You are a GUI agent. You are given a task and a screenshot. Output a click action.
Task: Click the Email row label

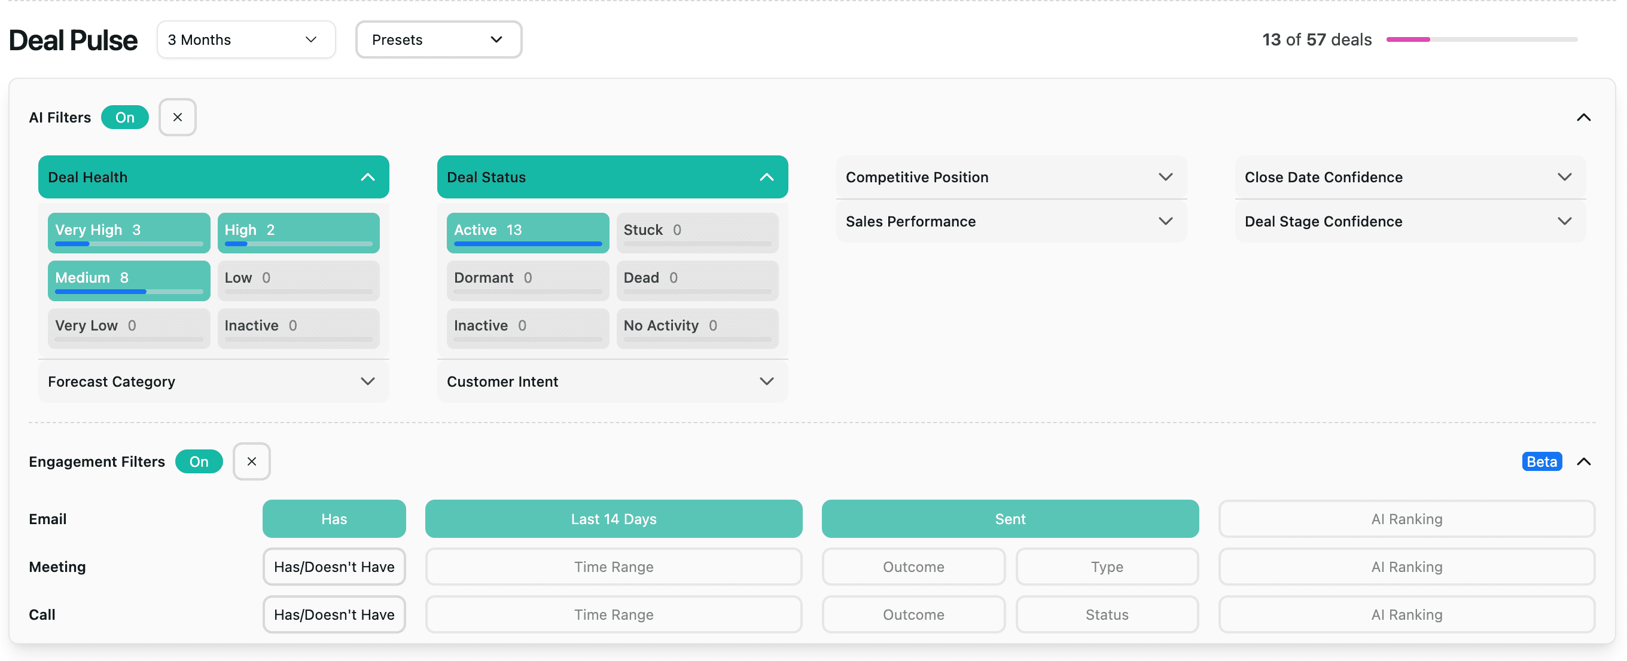coord(47,519)
